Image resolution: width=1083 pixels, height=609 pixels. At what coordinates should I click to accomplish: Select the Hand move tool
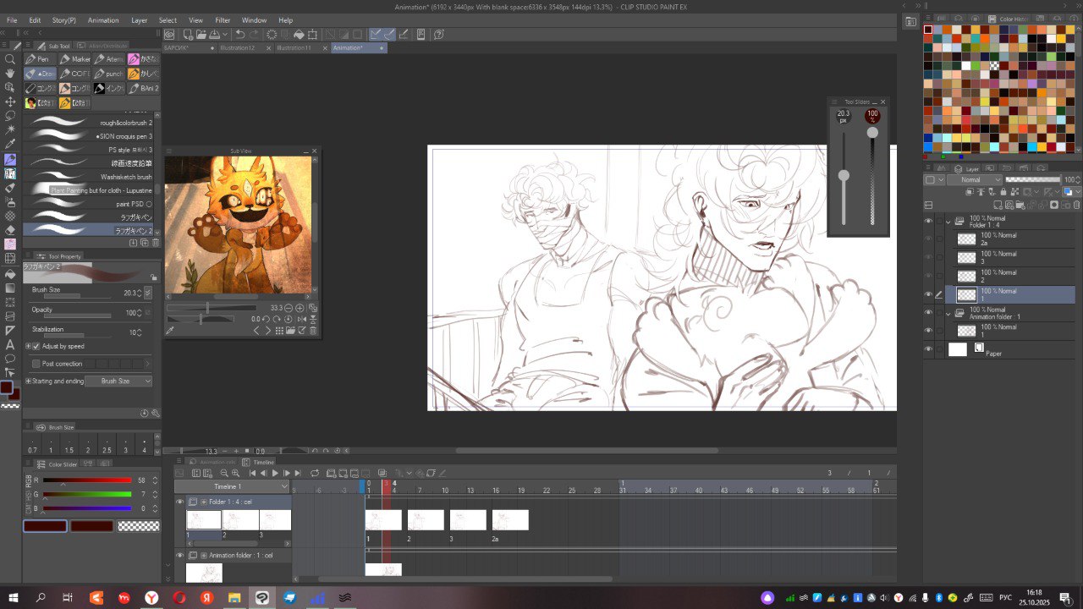[10, 74]
